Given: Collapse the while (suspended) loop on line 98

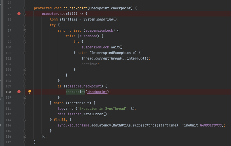Looking at the screenshot, I should pos(25,36).
